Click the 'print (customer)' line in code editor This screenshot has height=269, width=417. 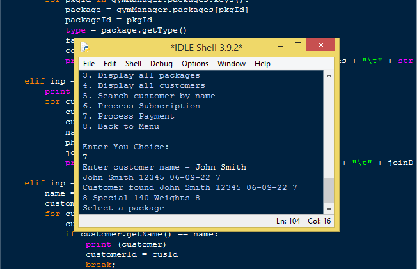(125, 244)
